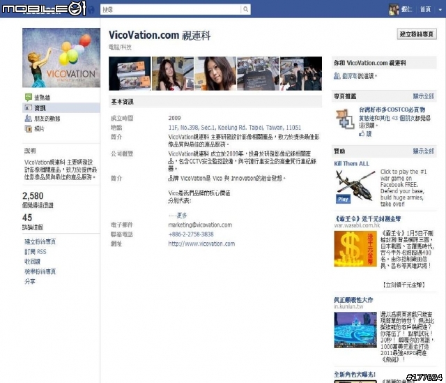Click the 訂閱 RSS link
This screenshot has height=383, width=446.
[x=36, y=252]
